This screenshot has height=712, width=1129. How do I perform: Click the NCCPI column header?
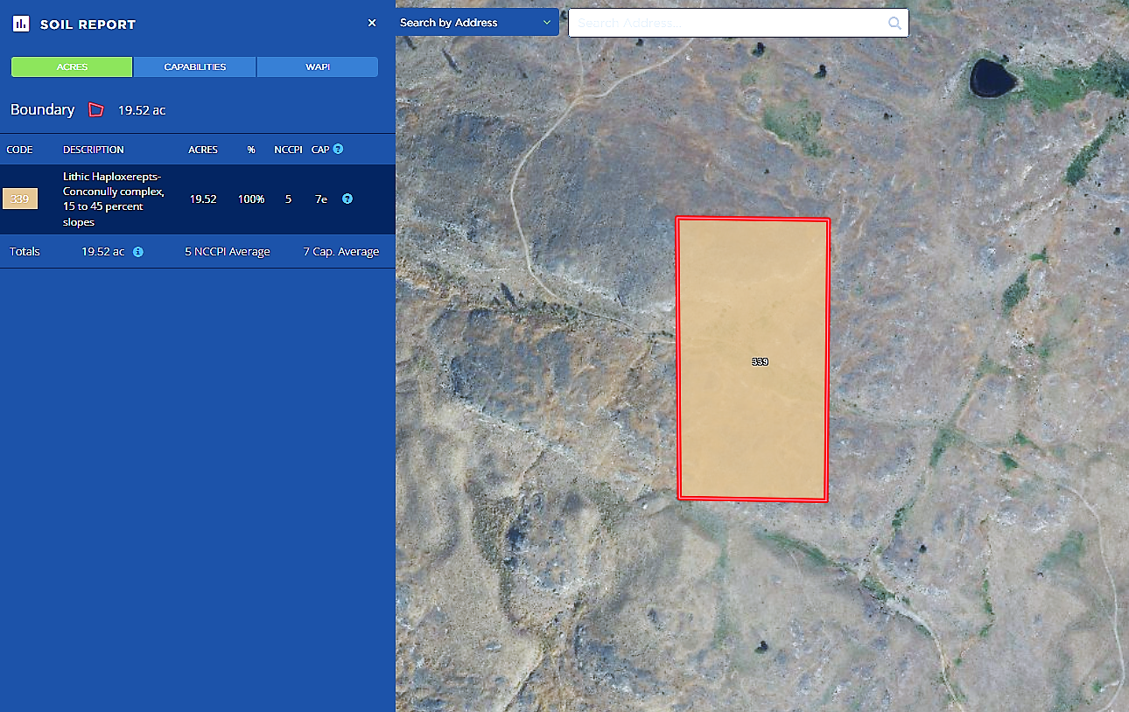coord(288,150)
